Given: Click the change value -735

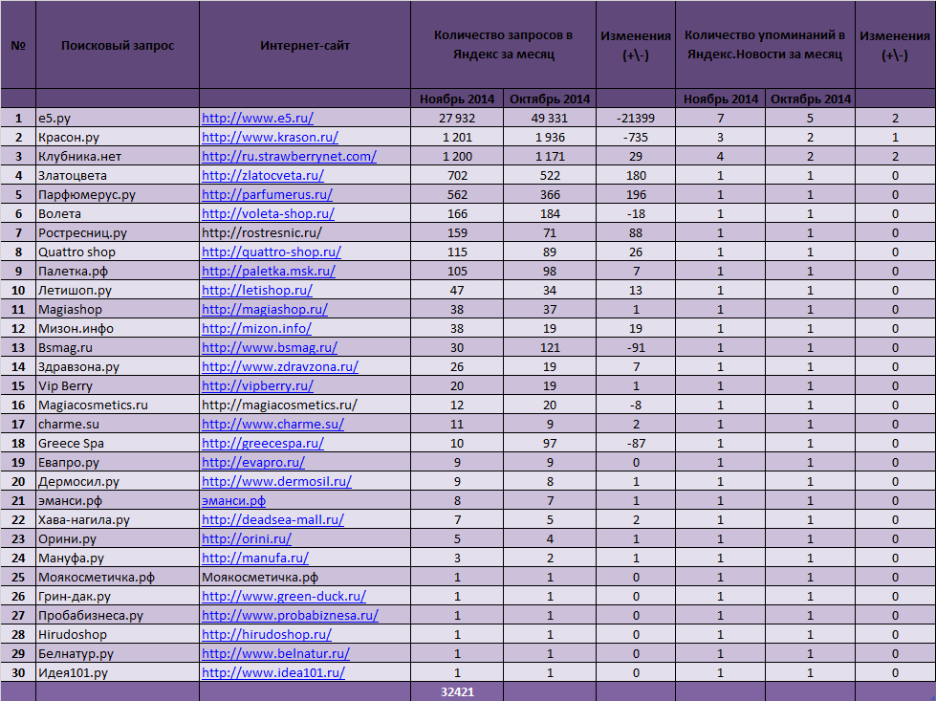Looking at the screenshot, I should point(636,138).
